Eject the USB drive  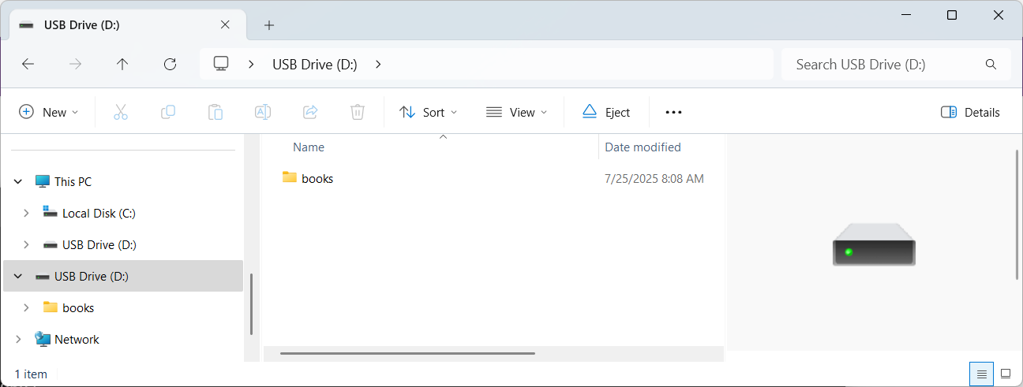coord(606,112)
